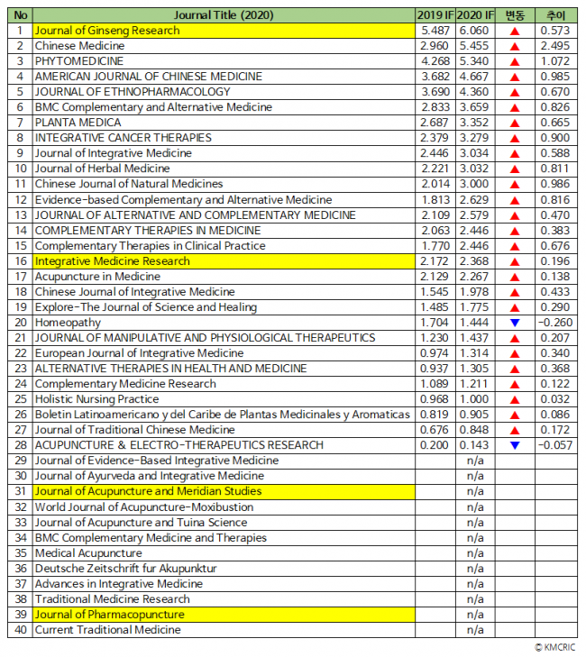586x657 pixels.
Task: Click red up arrow in JOURNAL OF ETHNOPHARMACOLOGY row
Action: pos(515,93)
